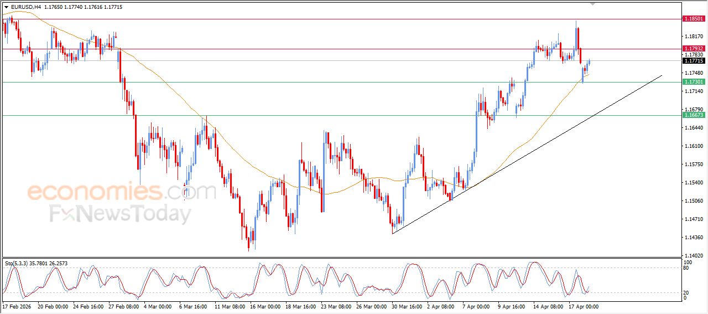The width and height of the screenshot is (708, 314).
Task: Click the 16 Mar 00:00 time axis label
Action: tap(264, 306)
